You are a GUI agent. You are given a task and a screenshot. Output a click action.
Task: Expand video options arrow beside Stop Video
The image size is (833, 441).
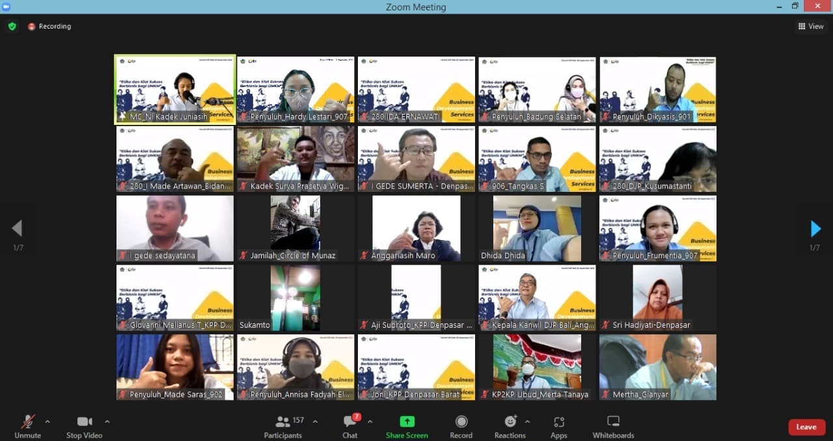[x=107, y=421]
